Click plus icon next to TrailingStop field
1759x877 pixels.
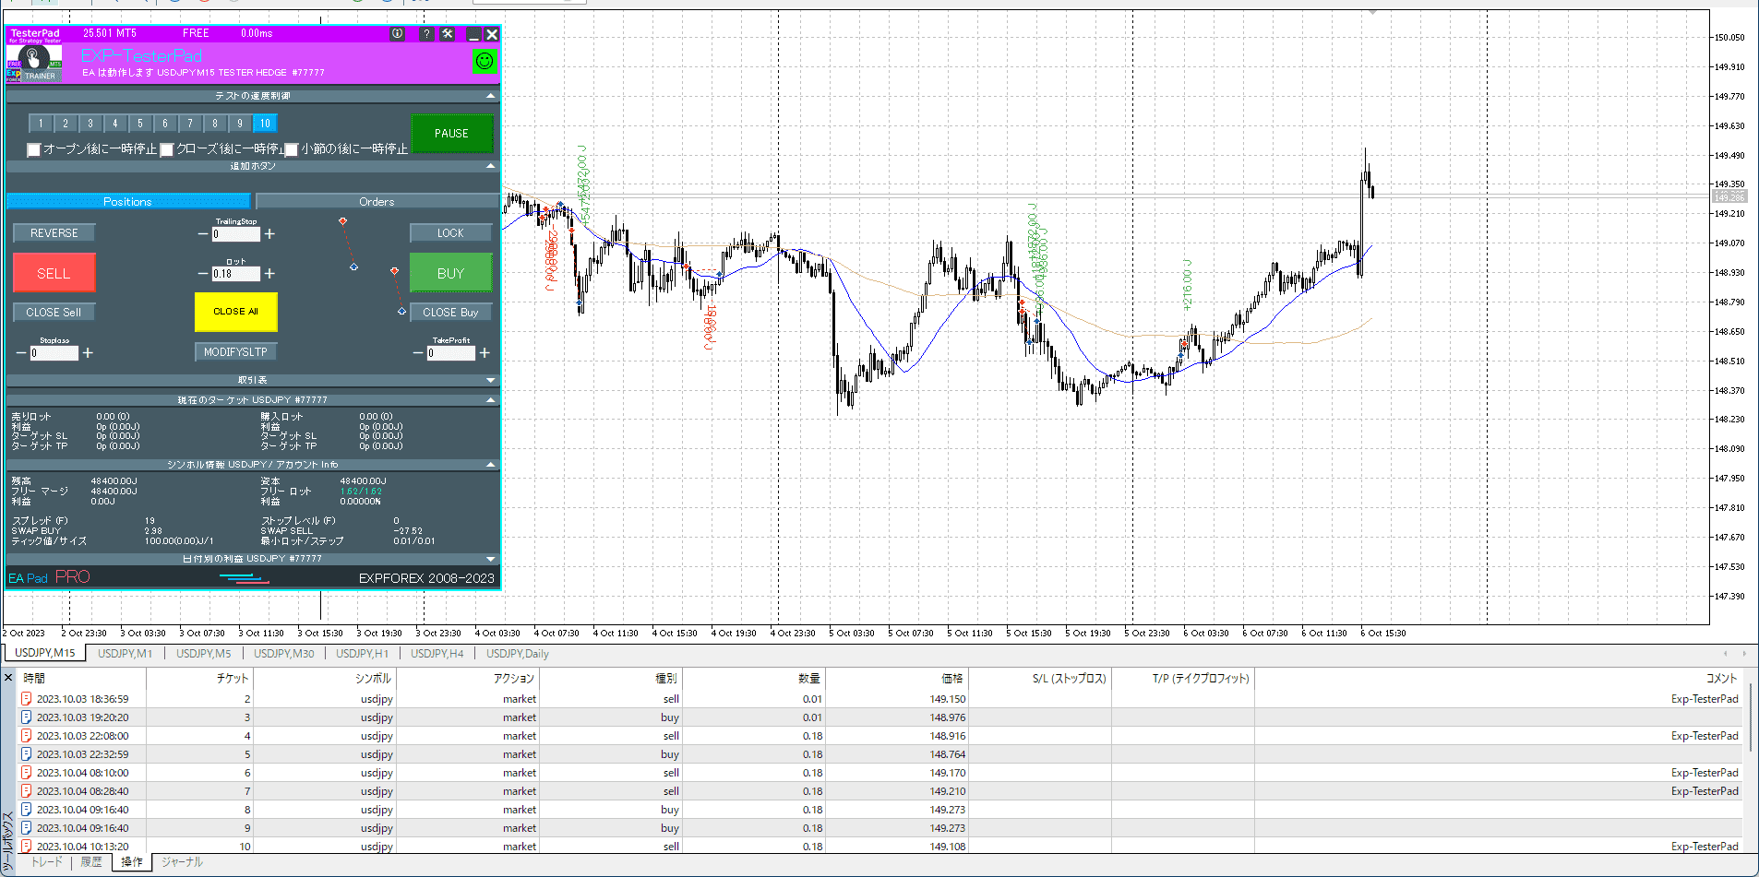[x=269, y=234]
